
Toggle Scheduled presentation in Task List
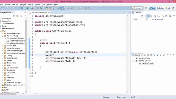point(151,16)
